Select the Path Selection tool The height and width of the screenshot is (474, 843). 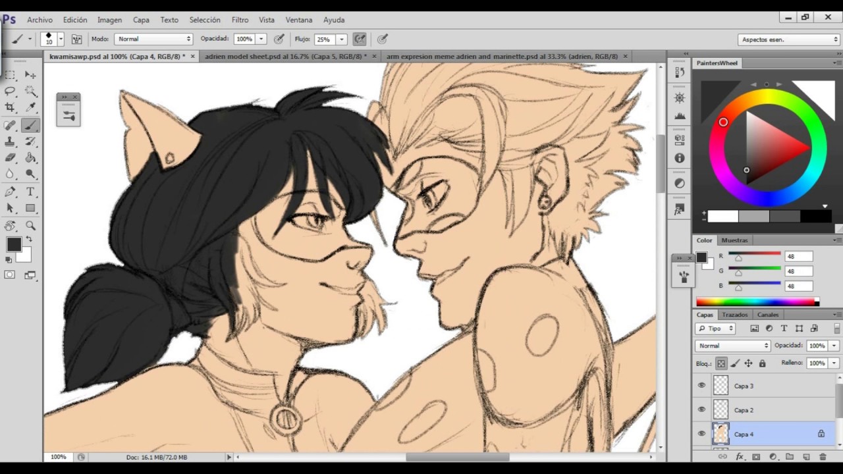point(11,209)
